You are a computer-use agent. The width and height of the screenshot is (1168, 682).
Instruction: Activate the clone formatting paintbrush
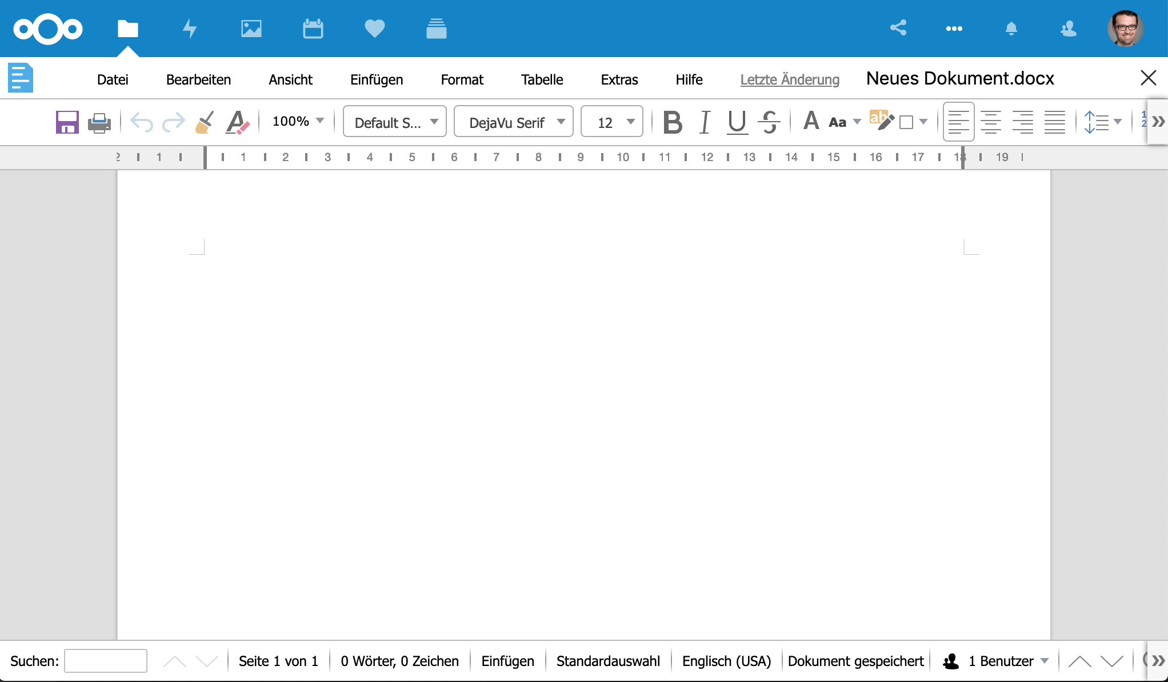205,122
